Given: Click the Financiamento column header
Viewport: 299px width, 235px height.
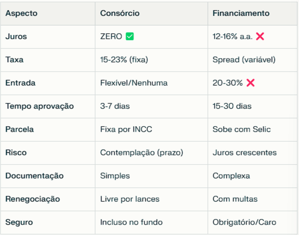Looking at the screenshot, I should coord(241,13).
